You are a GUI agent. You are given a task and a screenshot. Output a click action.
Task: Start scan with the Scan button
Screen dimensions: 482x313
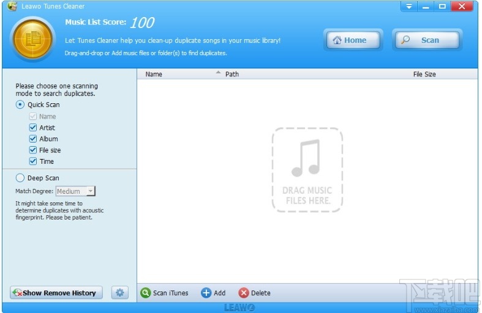click(x=427, y=40)
